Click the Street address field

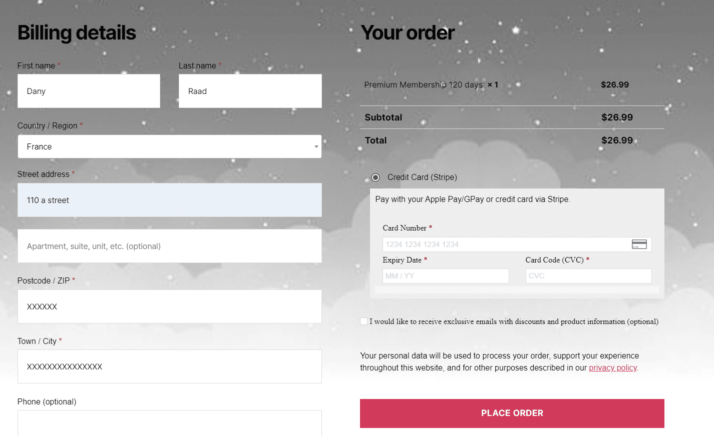pyautogui.click(x=169, y=200)
